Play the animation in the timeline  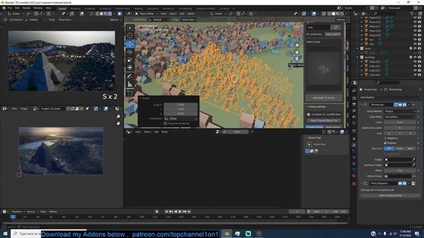180,212
